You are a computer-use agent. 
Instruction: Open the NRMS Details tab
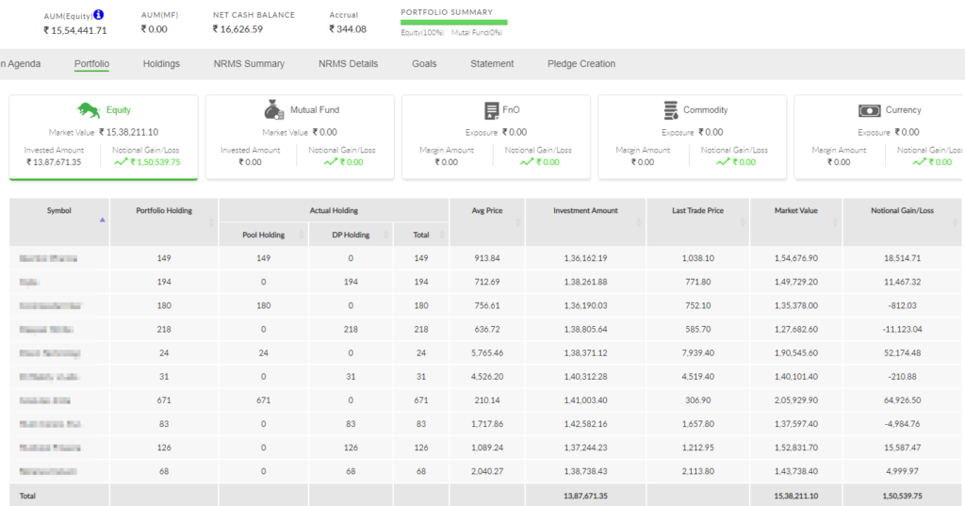[349, 63]
